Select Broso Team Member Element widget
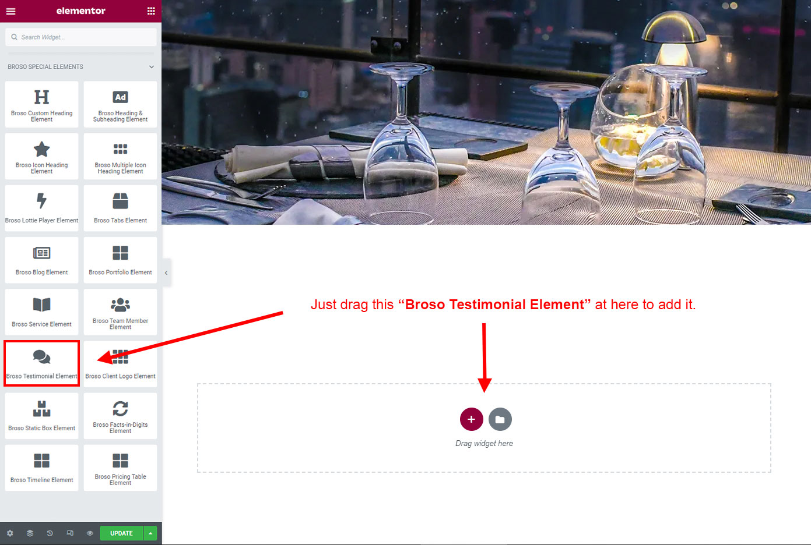 pos(120,312)
